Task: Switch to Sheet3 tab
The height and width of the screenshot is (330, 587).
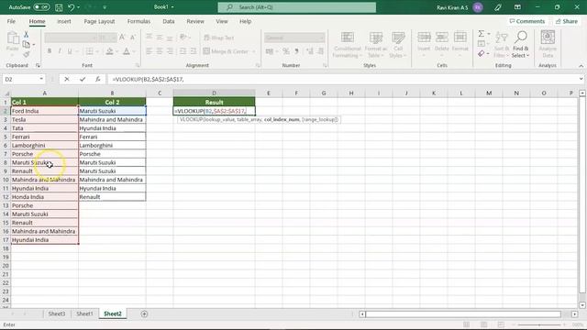Action: click(x=57, y=313)
